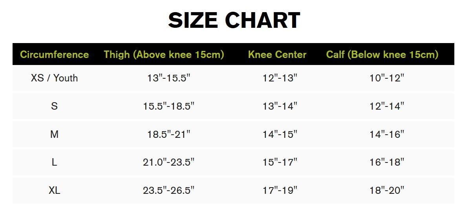This screenshot has width=472, height=222.
Task: Select thigh measurement 15.5"-18.5"
Action: 168,106
